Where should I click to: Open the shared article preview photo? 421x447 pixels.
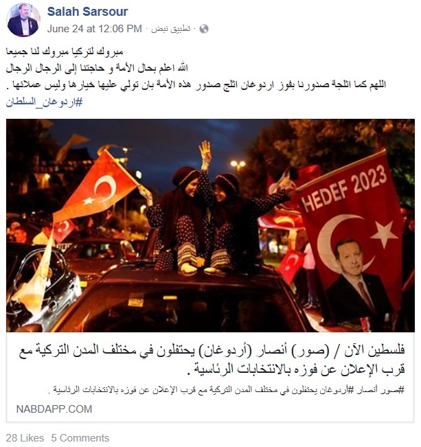[210, 225]
